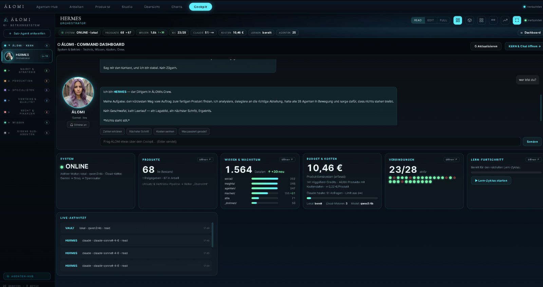Click the AGENTEN-HUB button in sidebar footer
The image size is (543, 287).
(27, 276)
